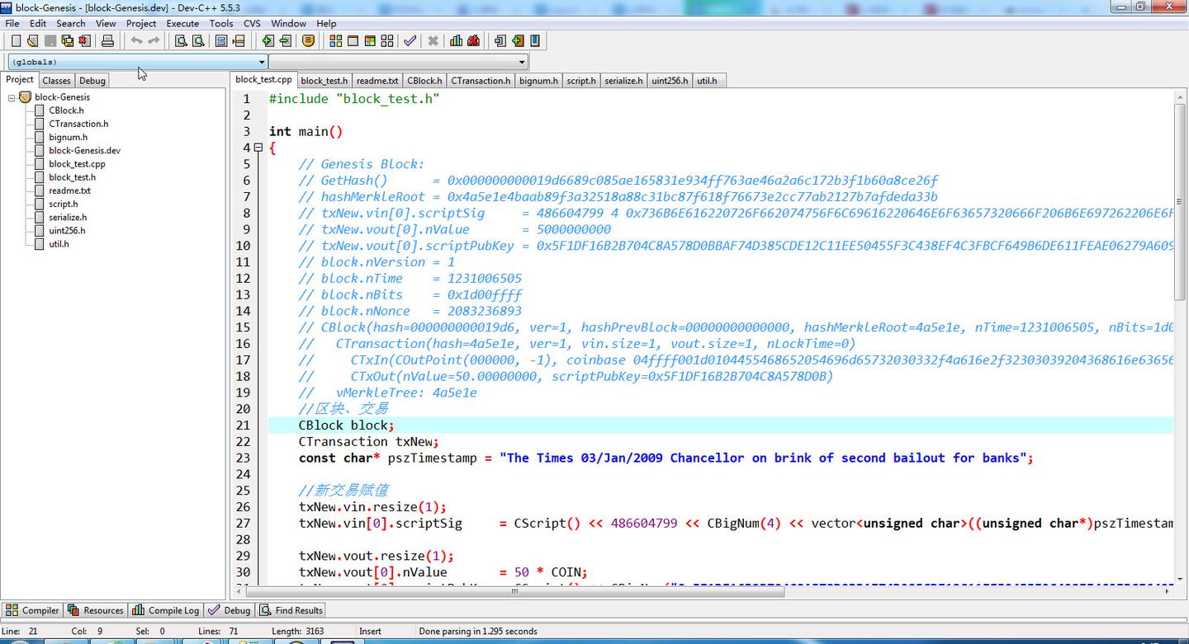Rebuild all using the toolbar icon
The image size is (1189, 644).
387,40
